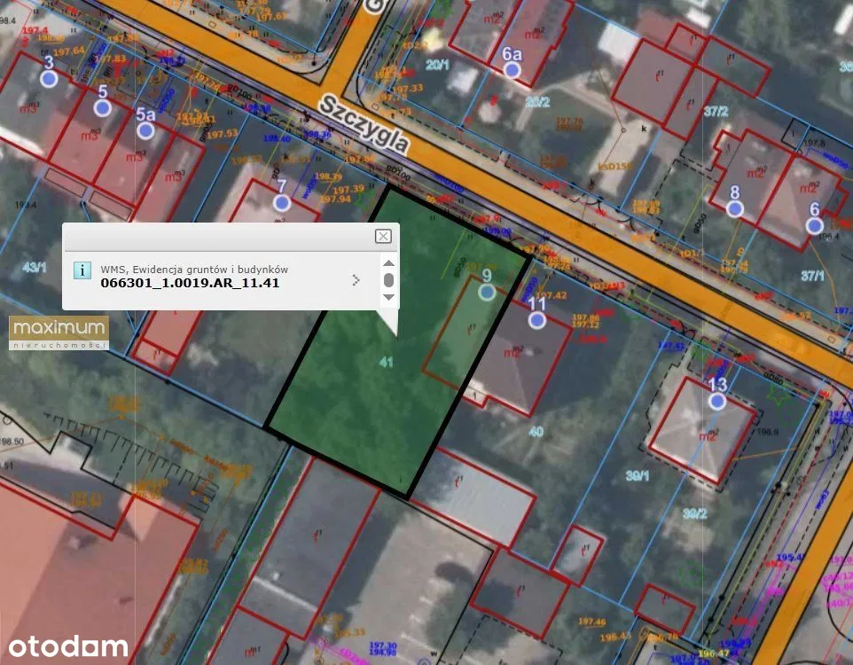Click address marker number 3
853x665 pixels.
(x=49, y=79)
